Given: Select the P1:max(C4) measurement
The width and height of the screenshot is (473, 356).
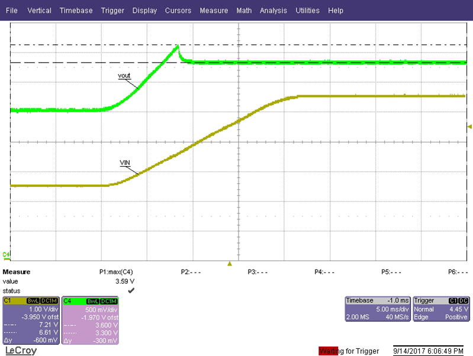Looking at the screenshot, I should (x=116, y=272).
